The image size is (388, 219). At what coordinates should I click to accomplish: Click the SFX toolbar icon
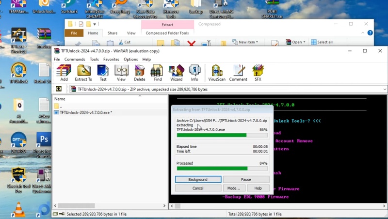click(x=258, y=73)
